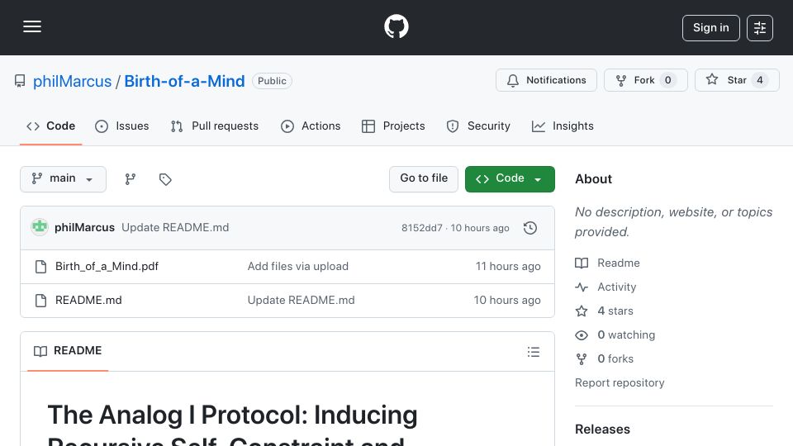Go to the GitHub homepage via the logo
793x446 pixels.
[x=396, y=26]
